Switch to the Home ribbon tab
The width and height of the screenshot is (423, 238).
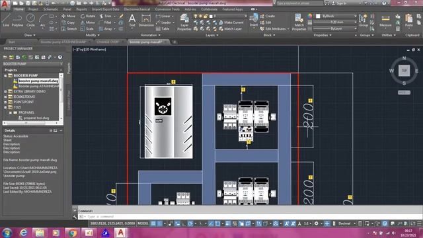19,9
